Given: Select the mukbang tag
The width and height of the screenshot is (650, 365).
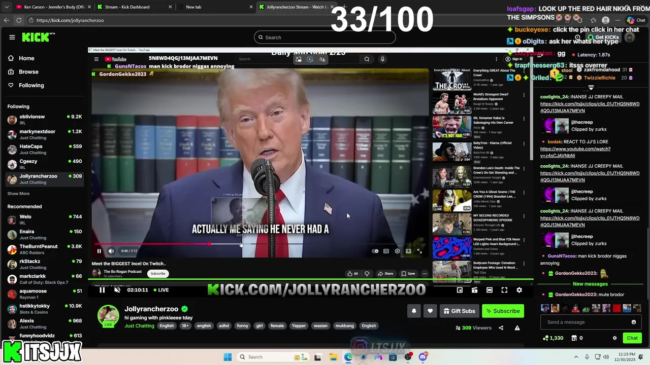Looking at the screenshot, I should pyautogui.click(x=344, y=326).
